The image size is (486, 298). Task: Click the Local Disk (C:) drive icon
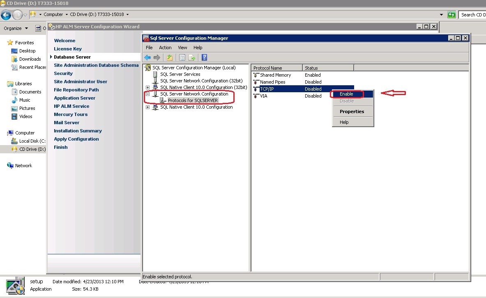point(14,141)
